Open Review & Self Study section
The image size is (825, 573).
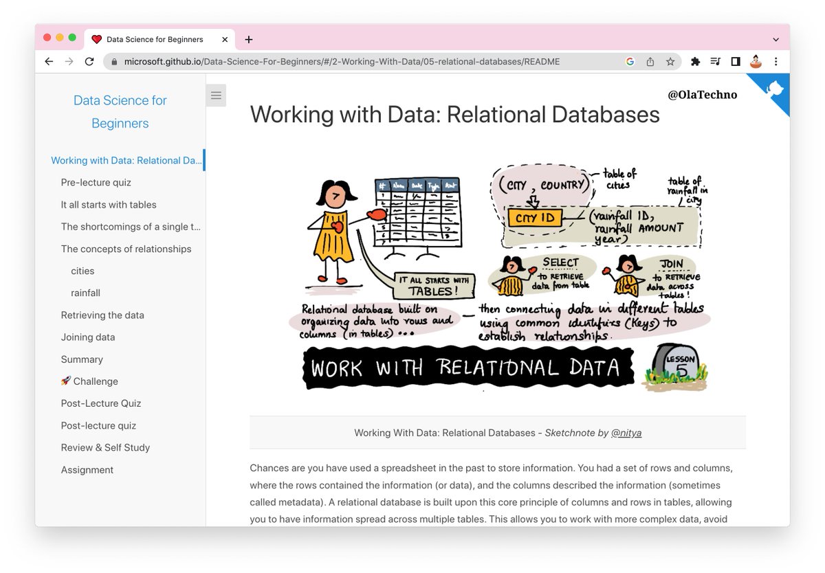pos(105,447)
